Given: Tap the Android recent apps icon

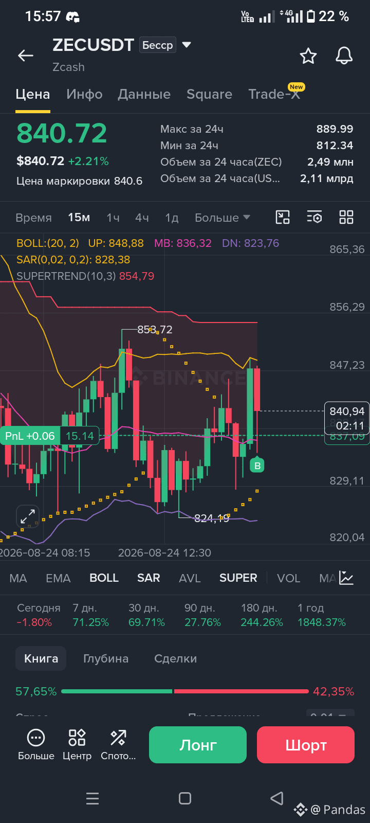Looking at the screenshot, I should [92, 798].
